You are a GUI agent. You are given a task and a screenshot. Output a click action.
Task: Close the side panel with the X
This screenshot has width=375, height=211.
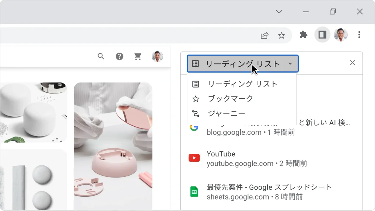point(352,63)
